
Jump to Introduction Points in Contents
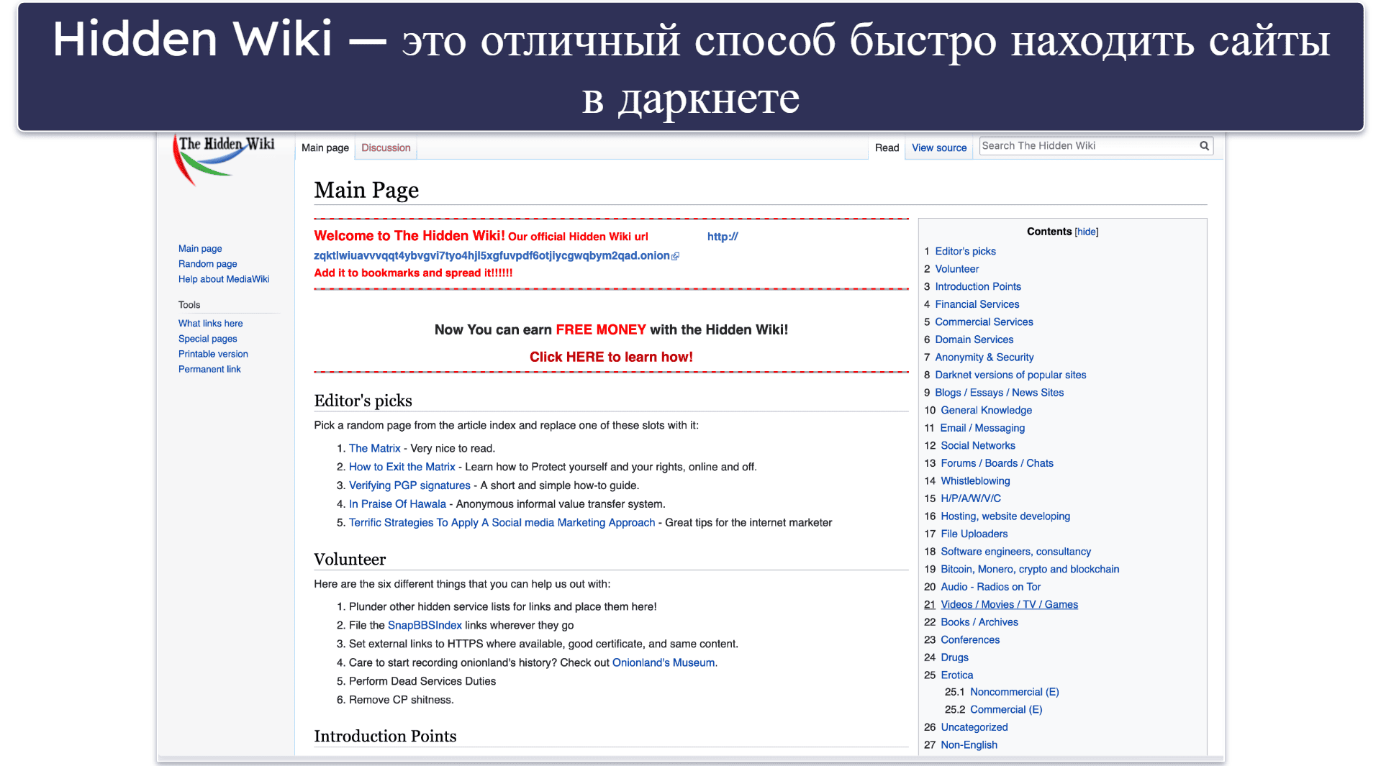click(977, 286)
